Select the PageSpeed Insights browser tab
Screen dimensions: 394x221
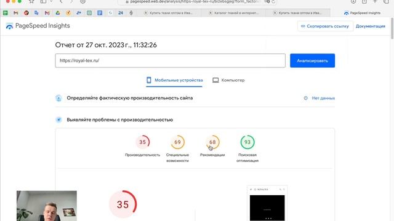click(x=362, y=13)
